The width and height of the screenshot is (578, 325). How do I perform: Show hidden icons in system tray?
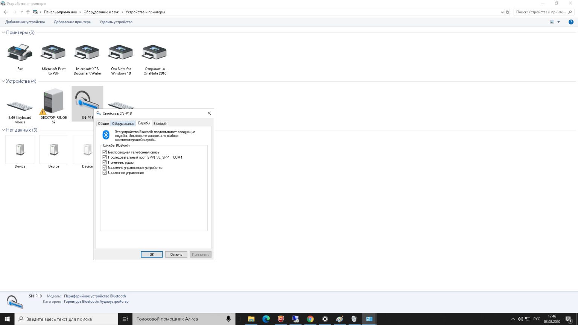[513, 319]
